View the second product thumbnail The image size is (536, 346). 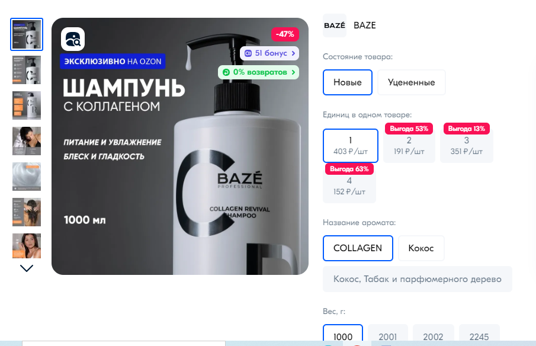point(27,70)
